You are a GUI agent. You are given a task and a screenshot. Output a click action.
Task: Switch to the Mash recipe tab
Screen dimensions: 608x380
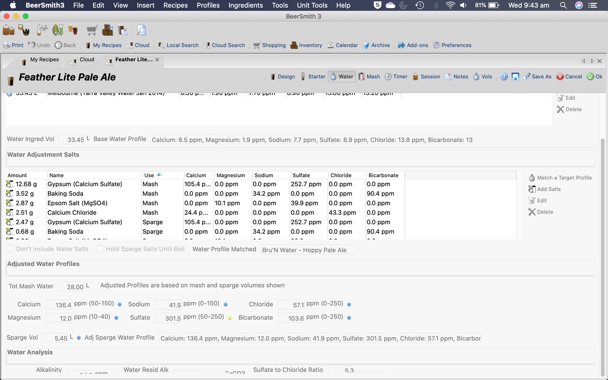(x=369, y=76)
